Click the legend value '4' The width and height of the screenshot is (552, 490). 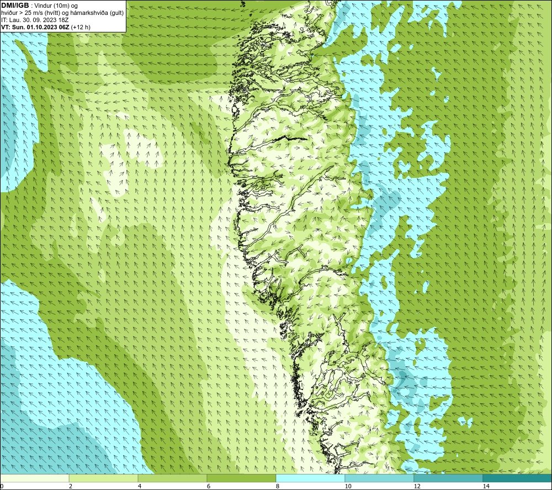point(140,486)
